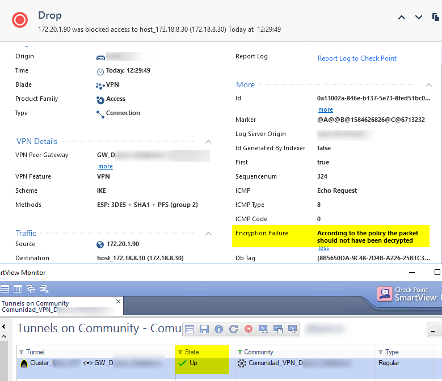The image size is (442, 381).
Task: Go to the next log entry arrow
Action: [419, 18]
